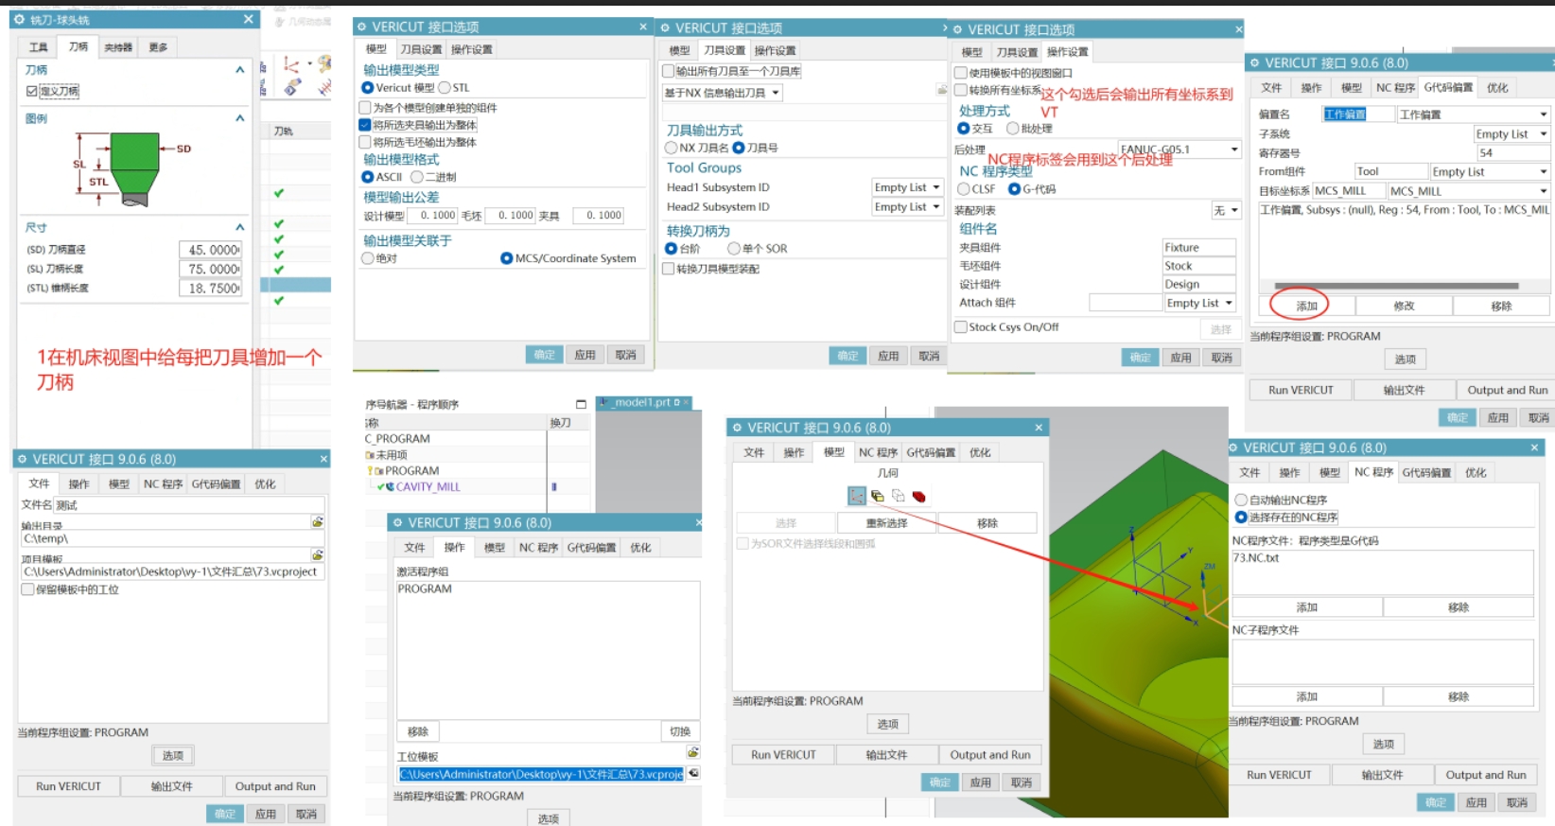1555x826 pixels.
Task: Click 输出文件 button in bottom-left VERICUT window
Action: [x=171, y=786]
